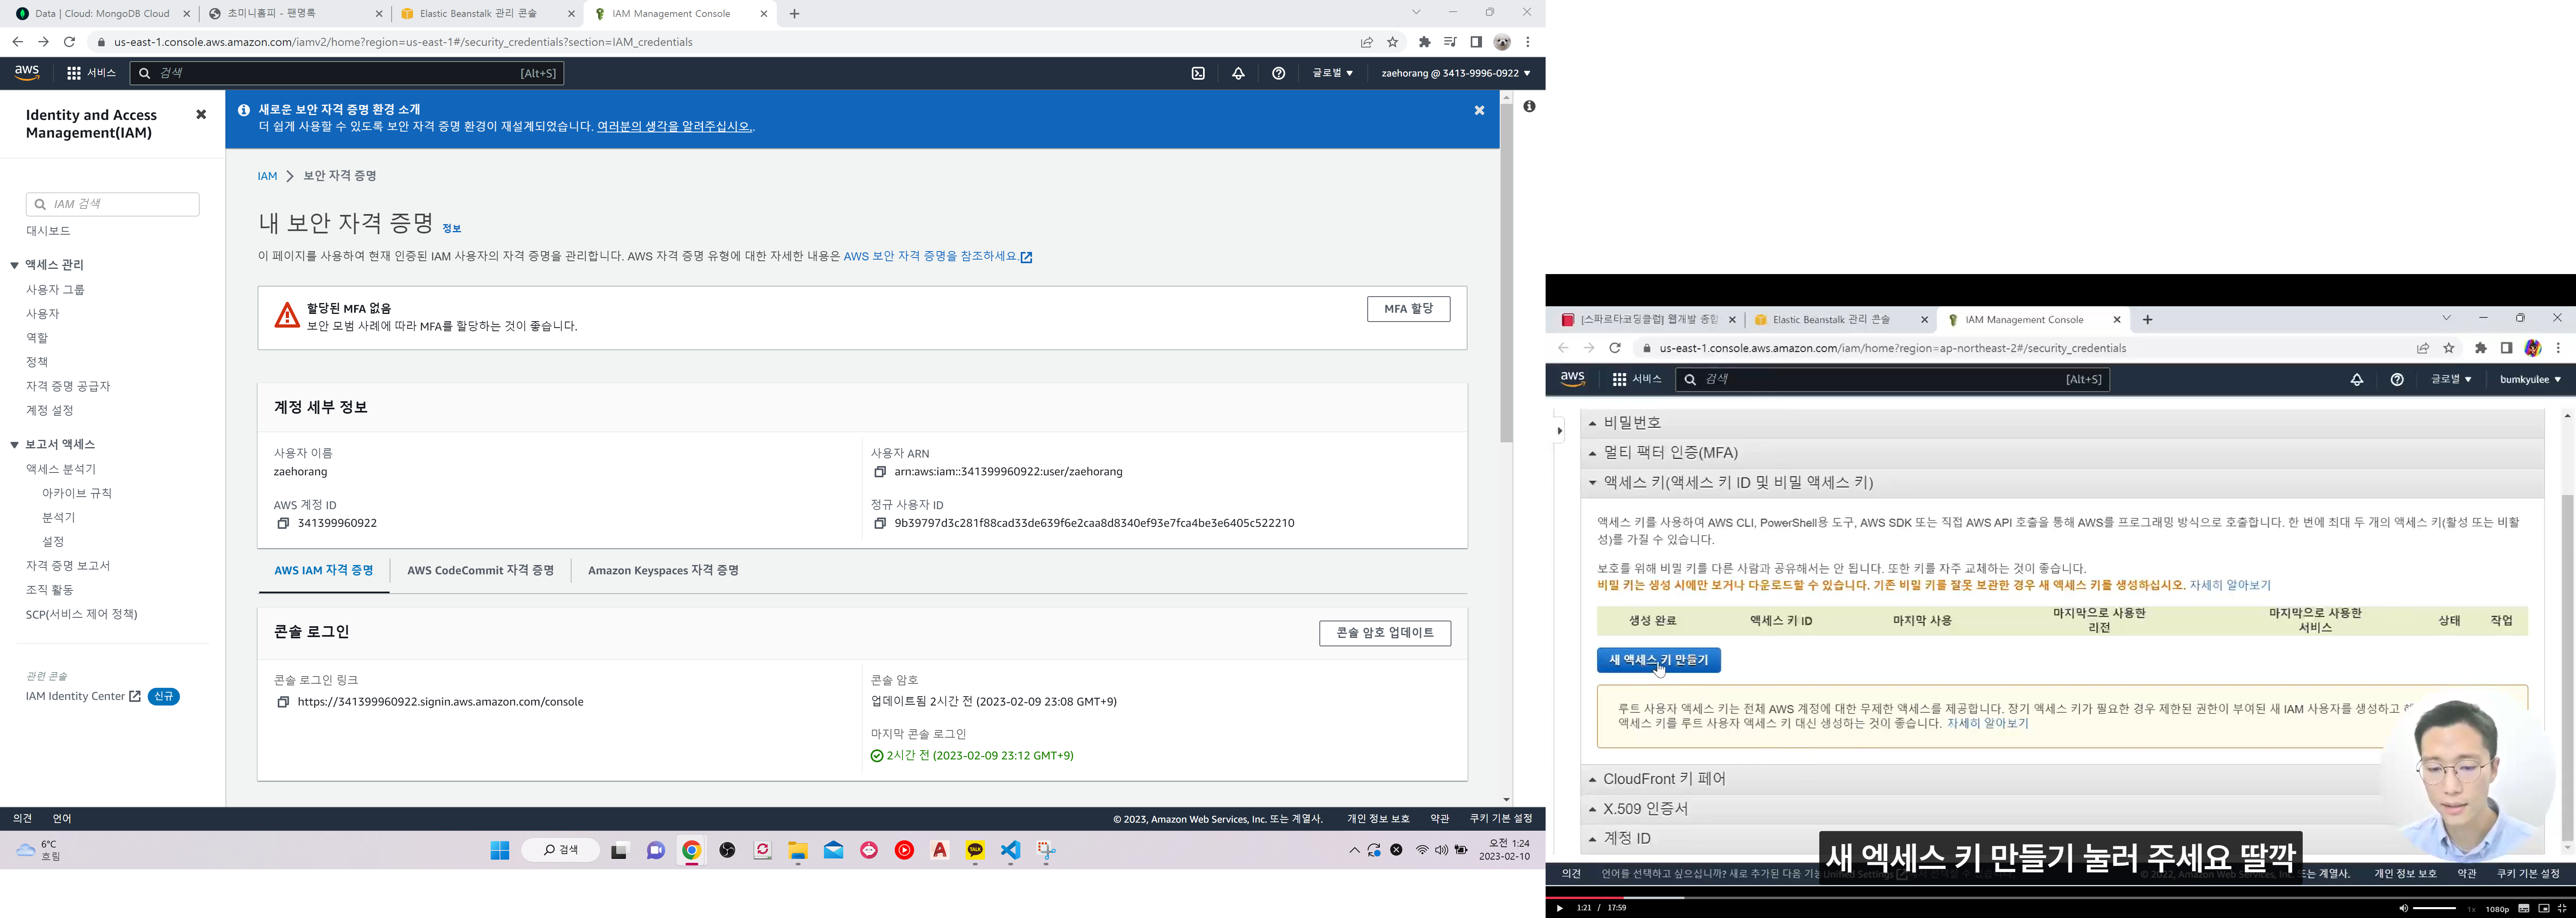Viewport: 2576px width, 918px height.
Task: Copy the 정규 사용자 ID value
Action: point(880,523)
